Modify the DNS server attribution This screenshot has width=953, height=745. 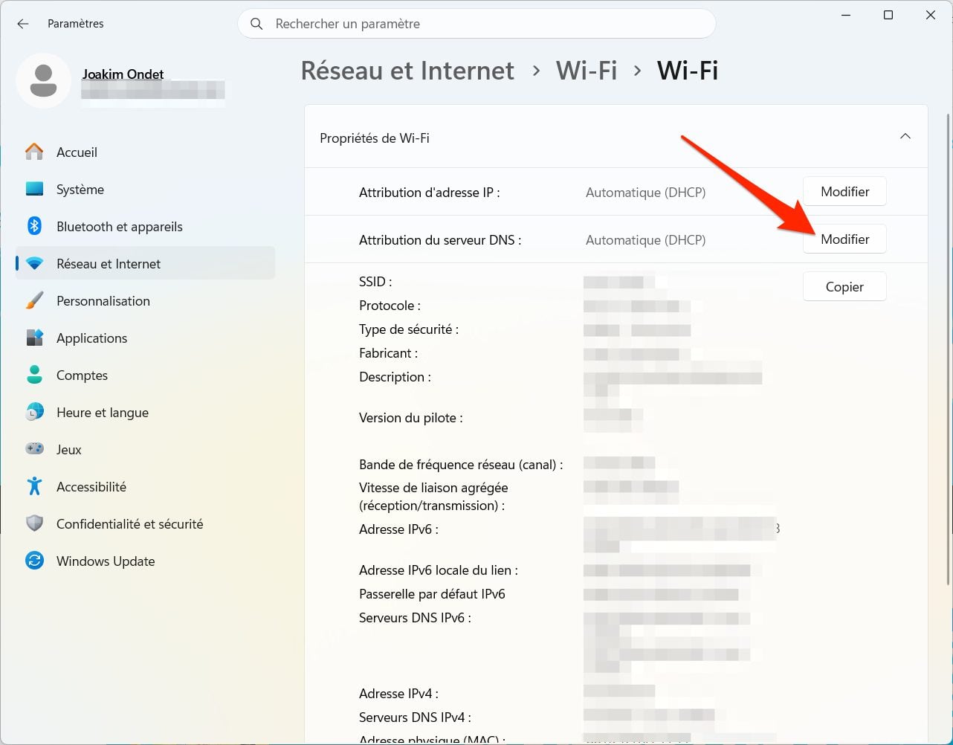tap(844, 239)
